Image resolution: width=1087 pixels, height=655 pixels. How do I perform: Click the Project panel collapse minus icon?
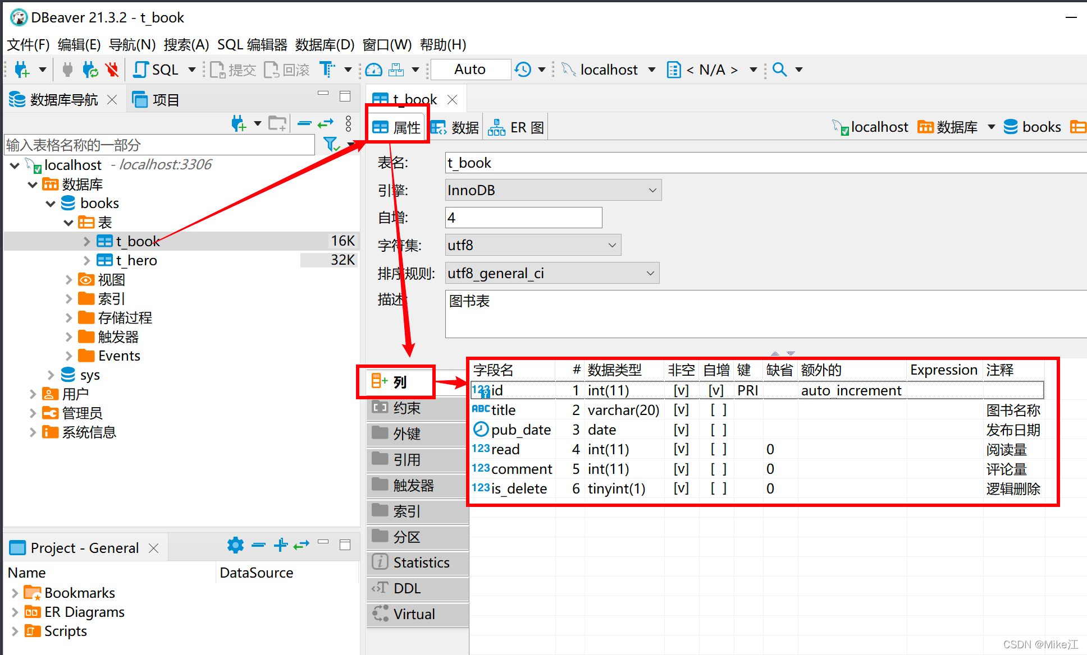pos(258,545)
